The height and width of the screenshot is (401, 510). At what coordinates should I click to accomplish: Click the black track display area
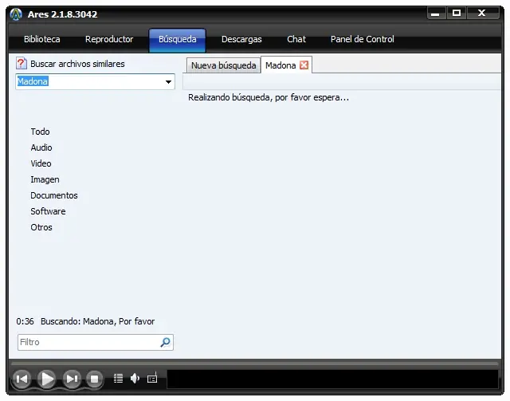(x=332, y=379)
